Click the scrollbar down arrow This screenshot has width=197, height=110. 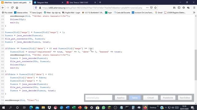point(196,103)
